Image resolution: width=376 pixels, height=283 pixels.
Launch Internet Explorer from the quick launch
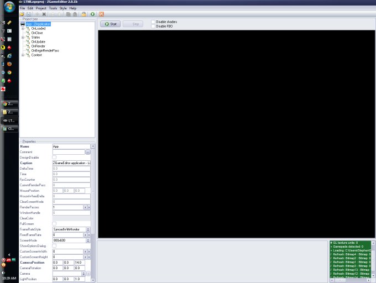[9, 56]
